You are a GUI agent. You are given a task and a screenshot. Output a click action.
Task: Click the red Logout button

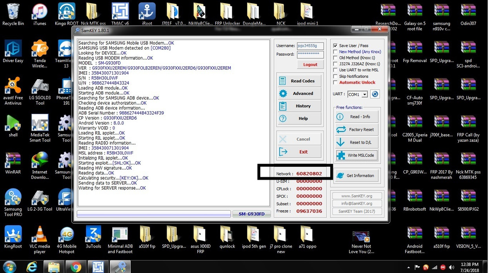click(x=310, y=65)
